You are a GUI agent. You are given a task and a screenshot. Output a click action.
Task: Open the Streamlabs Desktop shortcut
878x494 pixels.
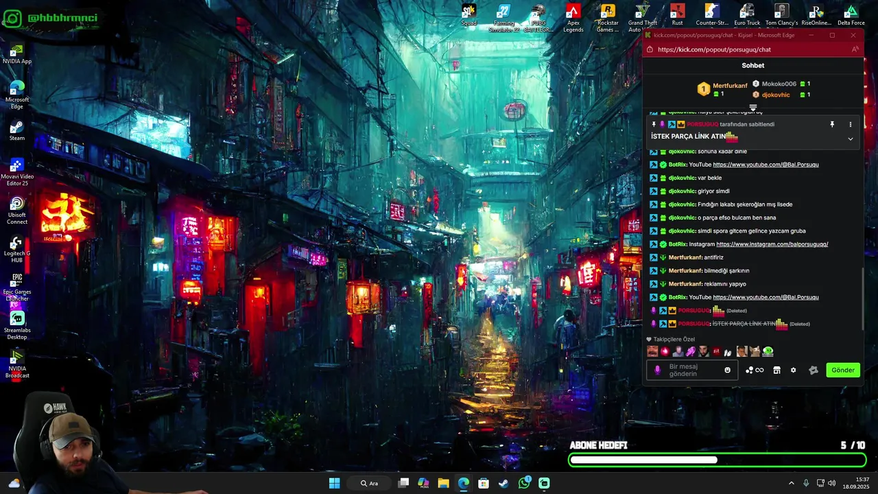point(17,326)
